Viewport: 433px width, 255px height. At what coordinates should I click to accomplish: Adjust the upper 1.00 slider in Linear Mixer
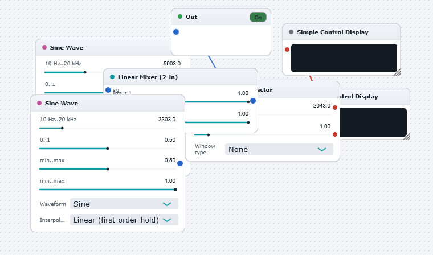click(217, 102)
